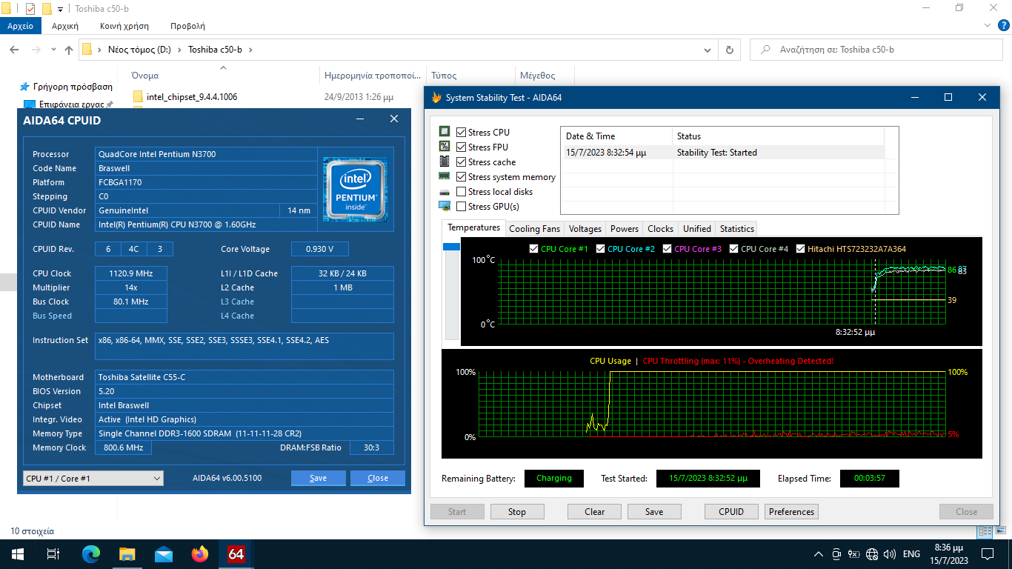Open Microsoft Edge from the taskbar

[91, 554]
